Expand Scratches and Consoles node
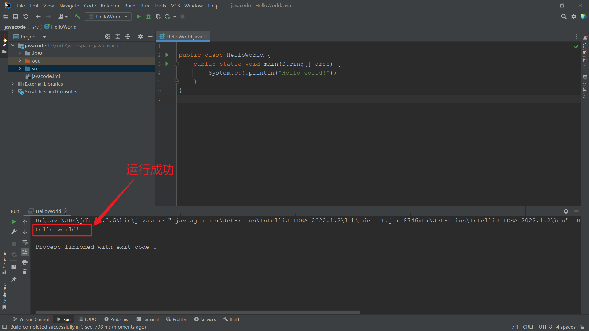The width and height of the screenshot is (589, 331). pyautogui.click(x=13, y=91)
